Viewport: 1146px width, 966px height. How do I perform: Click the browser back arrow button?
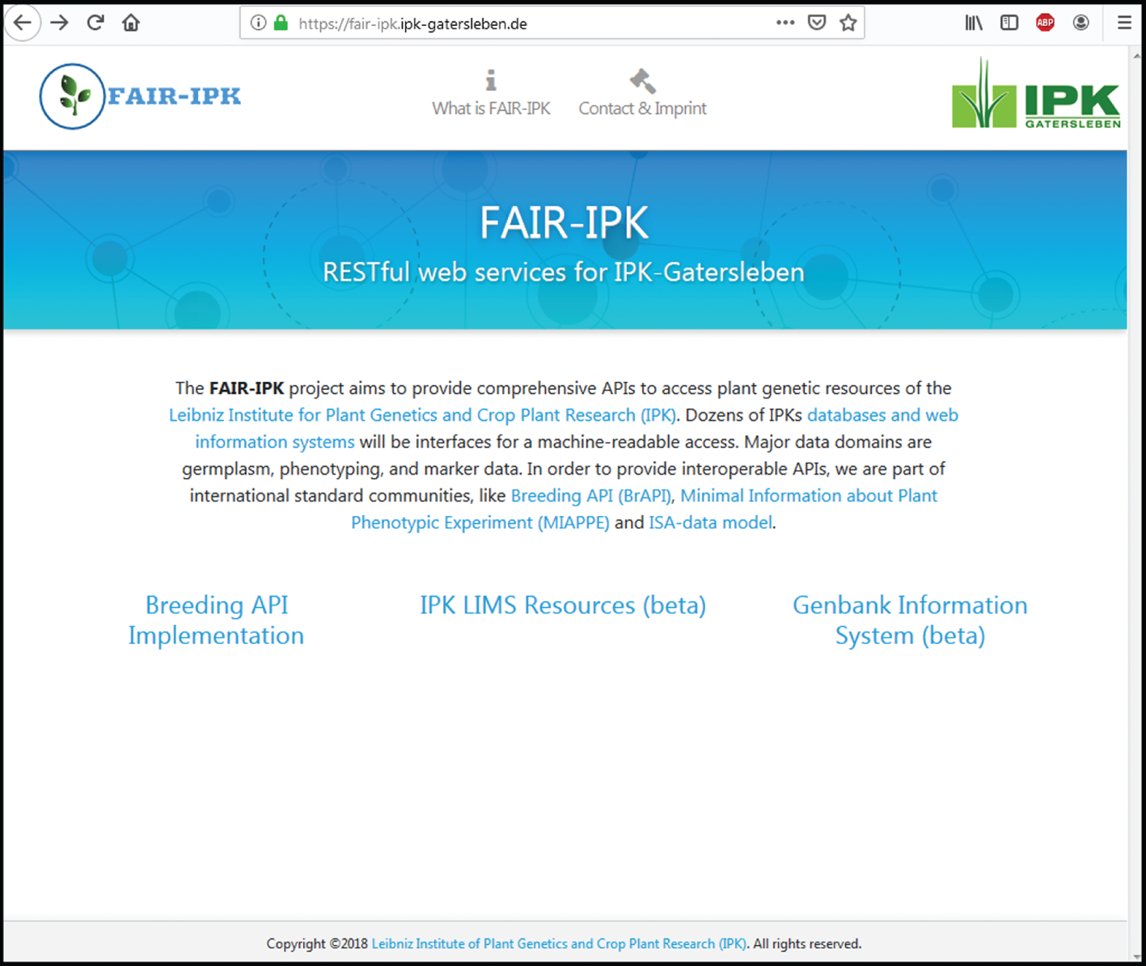(x=23, y=23)
